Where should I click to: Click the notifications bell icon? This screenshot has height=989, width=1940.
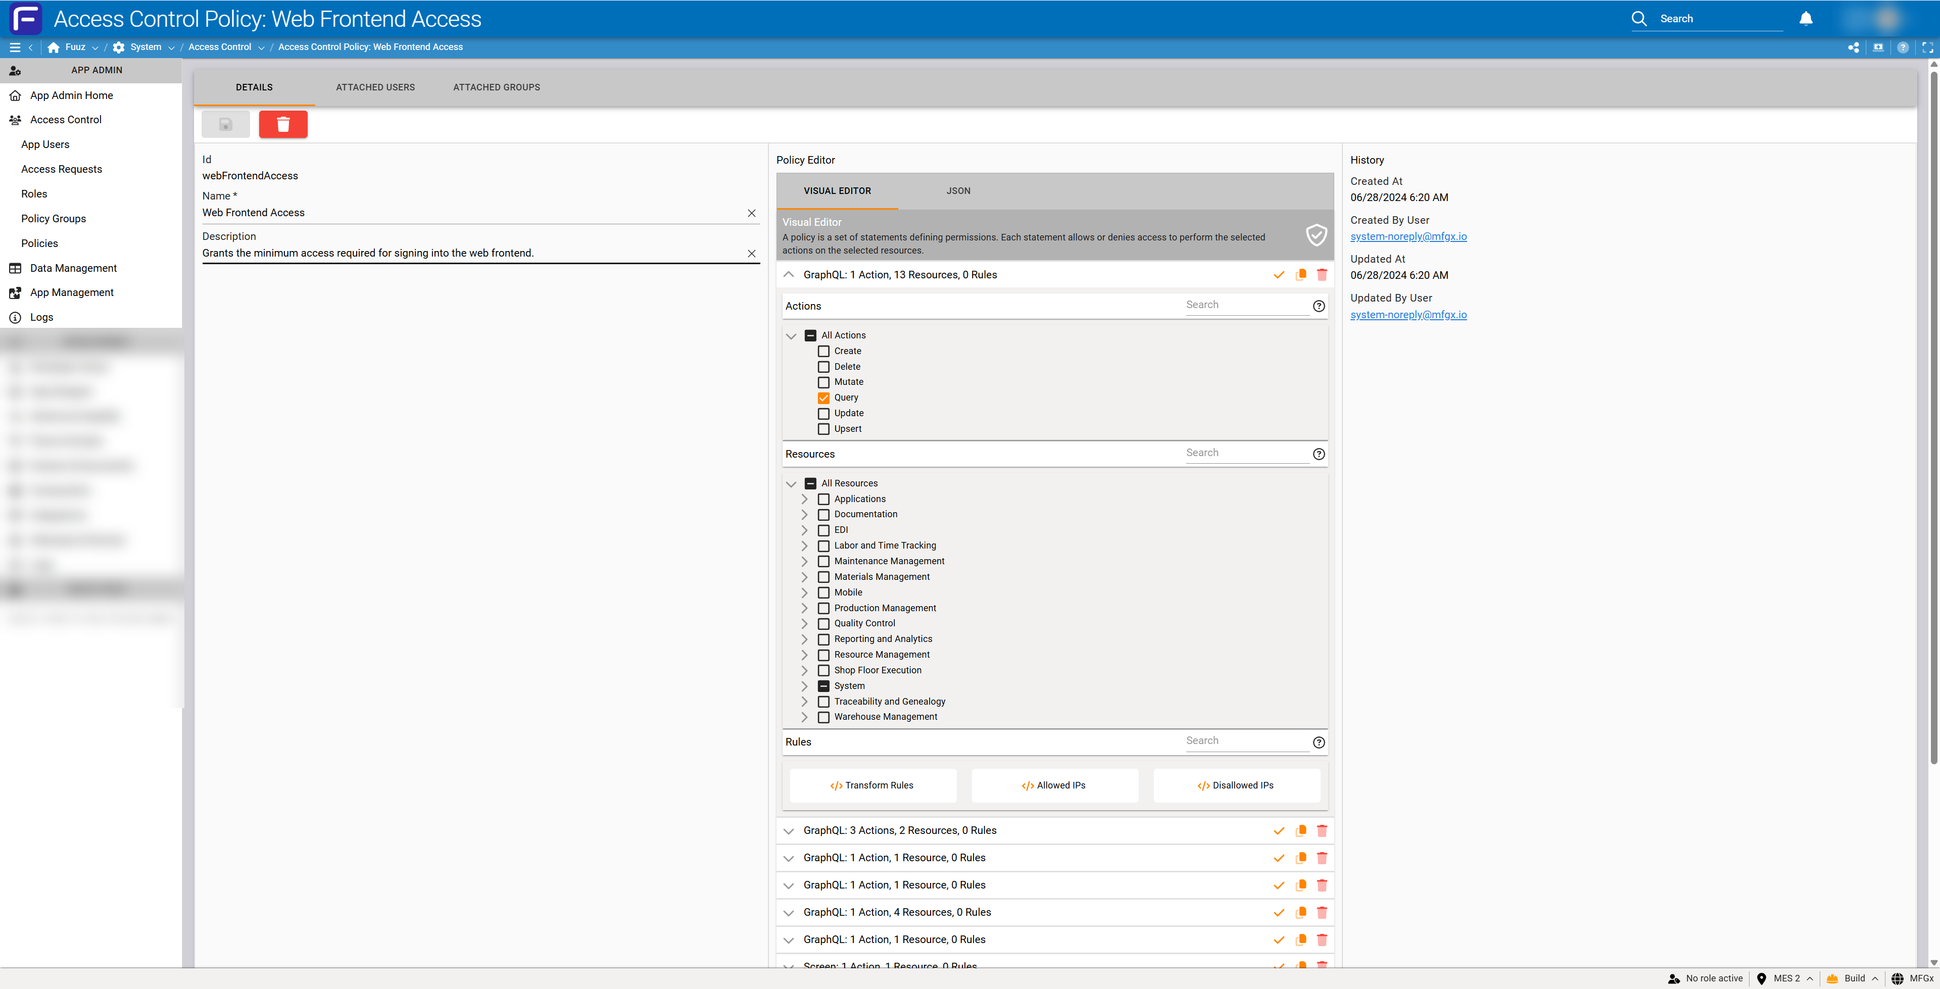1806,19
